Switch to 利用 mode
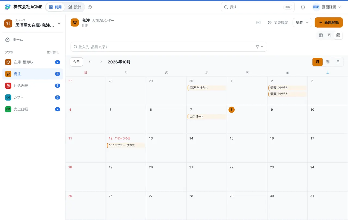The height and width of the screenshot is (220, 348). coord(55,7)
